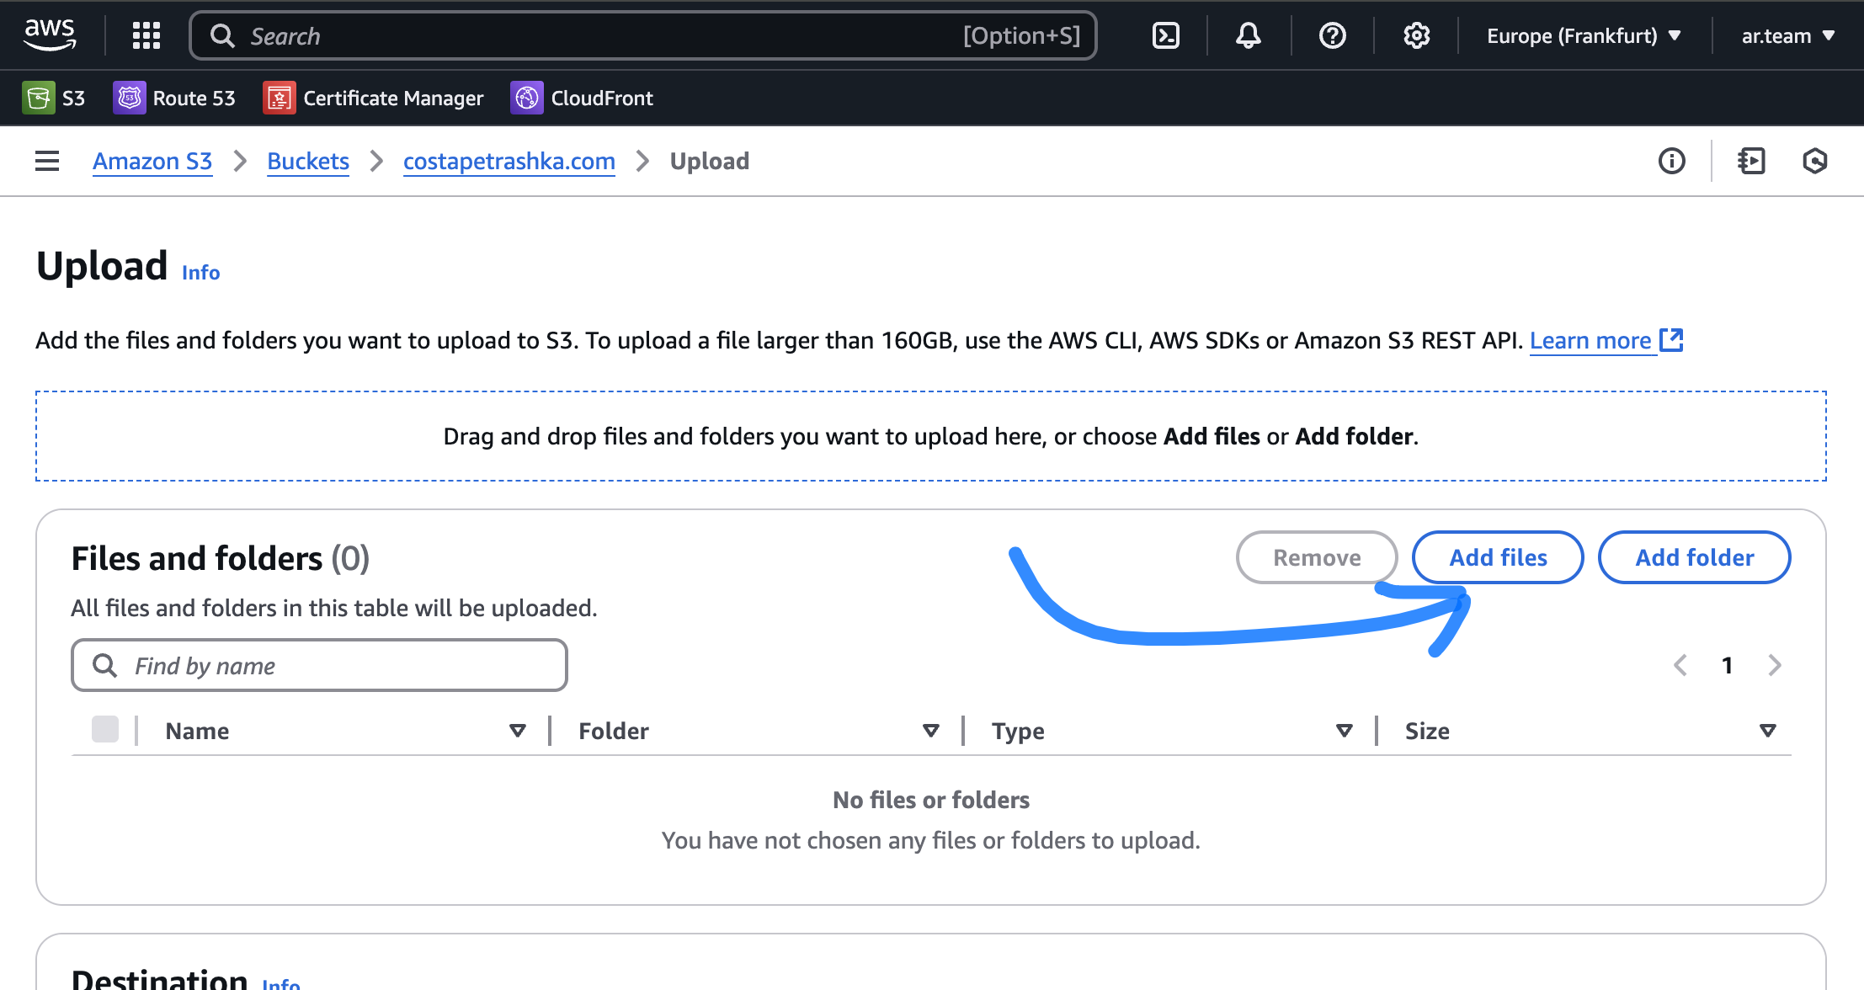Expand the Europe (Frankfurt) region dropdown

pyautogui.click(x=1583, y=35)
